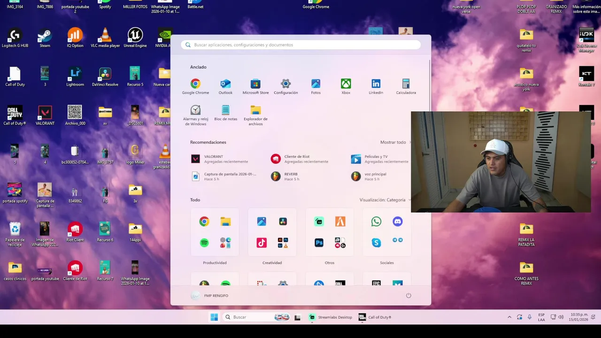This screenshot has width=601, height=338.
Task: Launch Microsoft Store from pinned apps
Action: click(x=255, y=87)
